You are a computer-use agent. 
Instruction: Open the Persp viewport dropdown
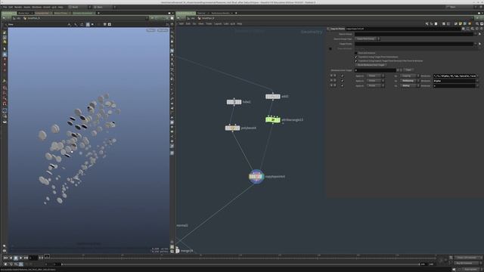click(x=150, y=30)
